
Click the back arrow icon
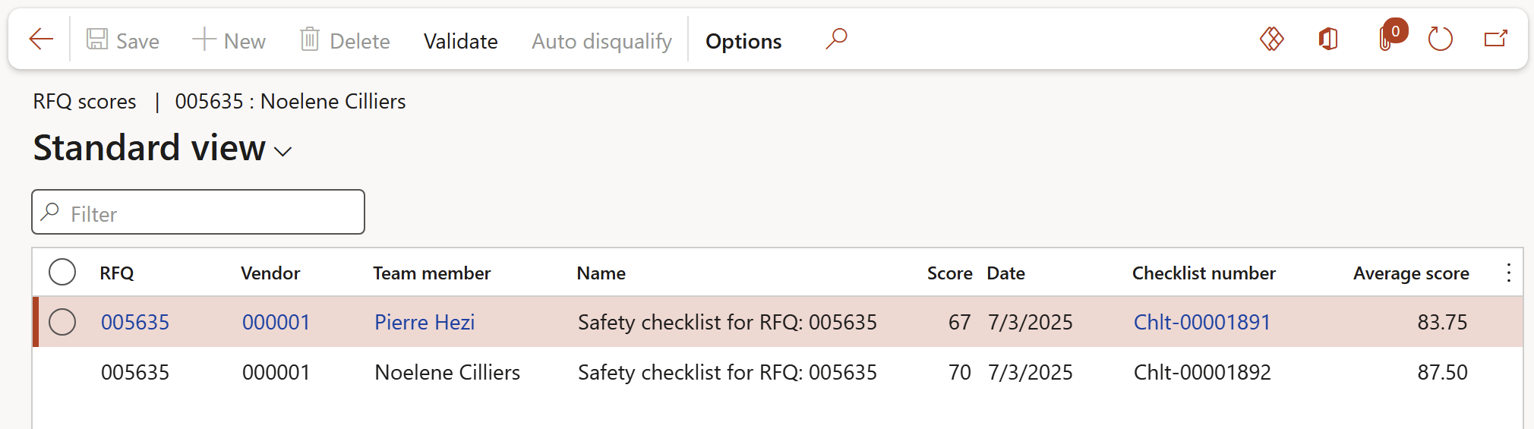pyautogui.click(x=41, y=39)
